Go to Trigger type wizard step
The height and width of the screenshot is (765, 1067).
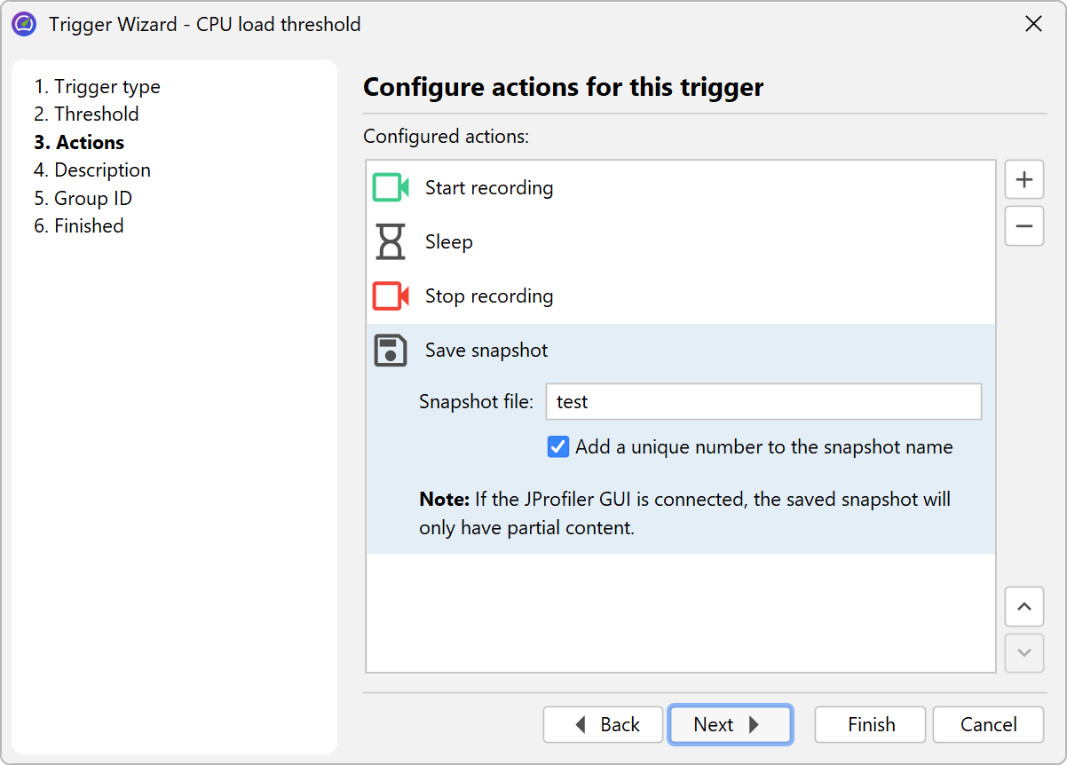coord(97,87)
